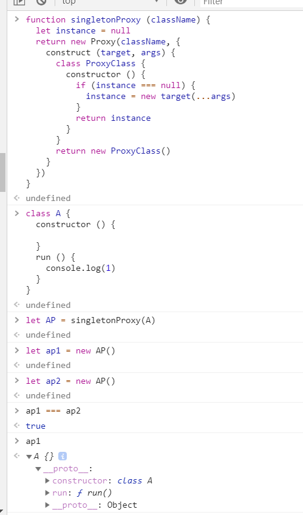
Task: Click 'undefined' result below singletonProxy function
Action: [x=48, y=199]
